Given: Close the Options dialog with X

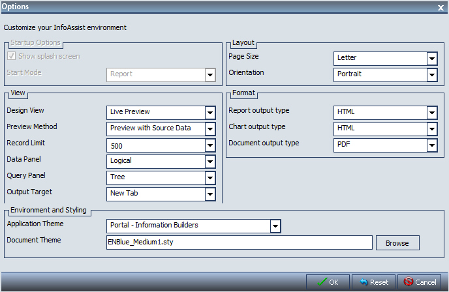Looking at the screenshot, I should [x=441, y=8].
